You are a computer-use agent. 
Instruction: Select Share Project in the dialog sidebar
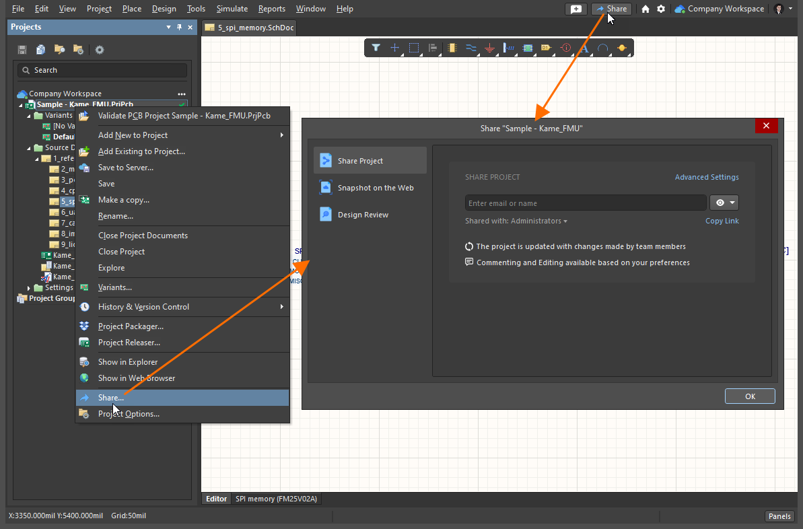click(x=370, y=161)
